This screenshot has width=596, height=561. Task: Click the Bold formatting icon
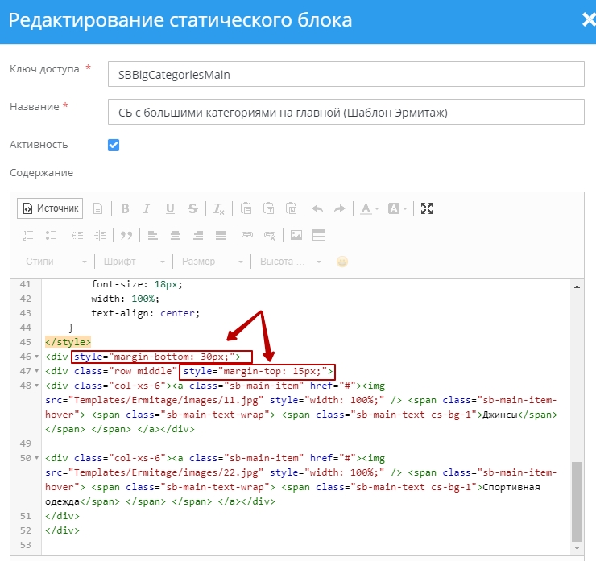[125, 208]
